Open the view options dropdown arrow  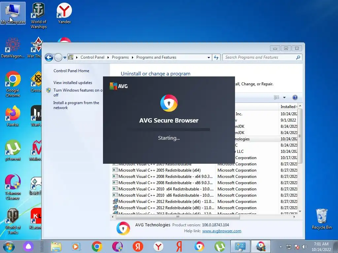tap(284, 98)
